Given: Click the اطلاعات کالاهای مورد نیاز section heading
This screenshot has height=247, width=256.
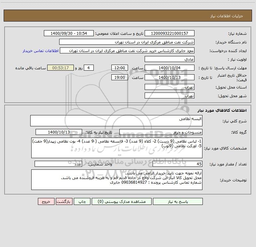Looking at the screenshot, I should click(x=222, y=110).
